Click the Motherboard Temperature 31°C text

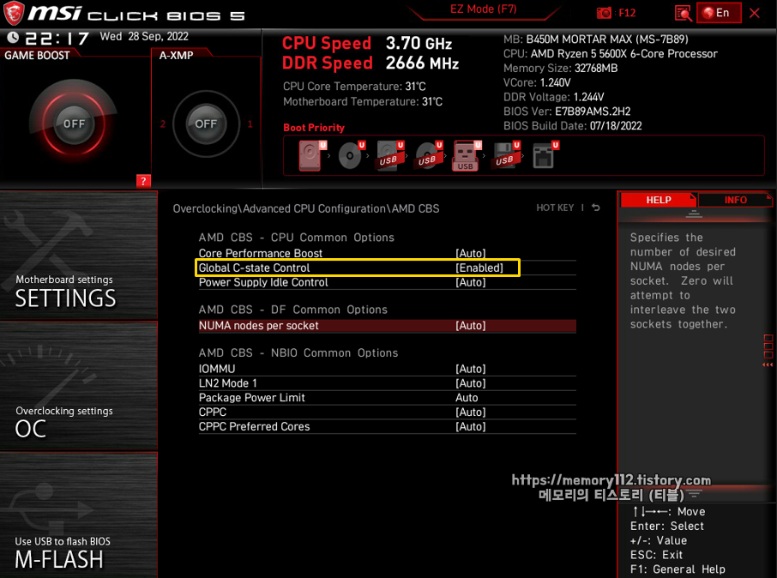[363, 101]
